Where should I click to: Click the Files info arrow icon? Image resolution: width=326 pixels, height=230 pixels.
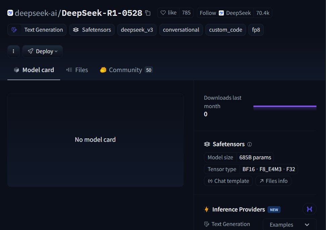(x=261, y=181)
